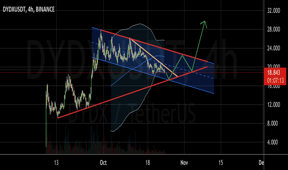
Task: Click the 28.000 price axis label
Action: point(273,29)
